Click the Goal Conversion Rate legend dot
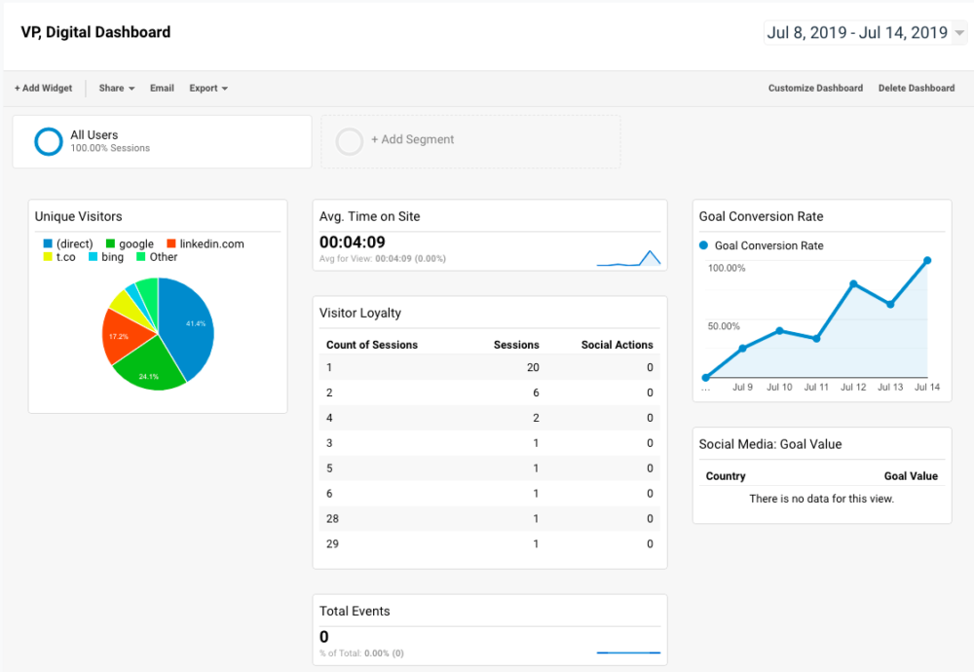Viewport: 974px width, 672px height. [704, 245]
